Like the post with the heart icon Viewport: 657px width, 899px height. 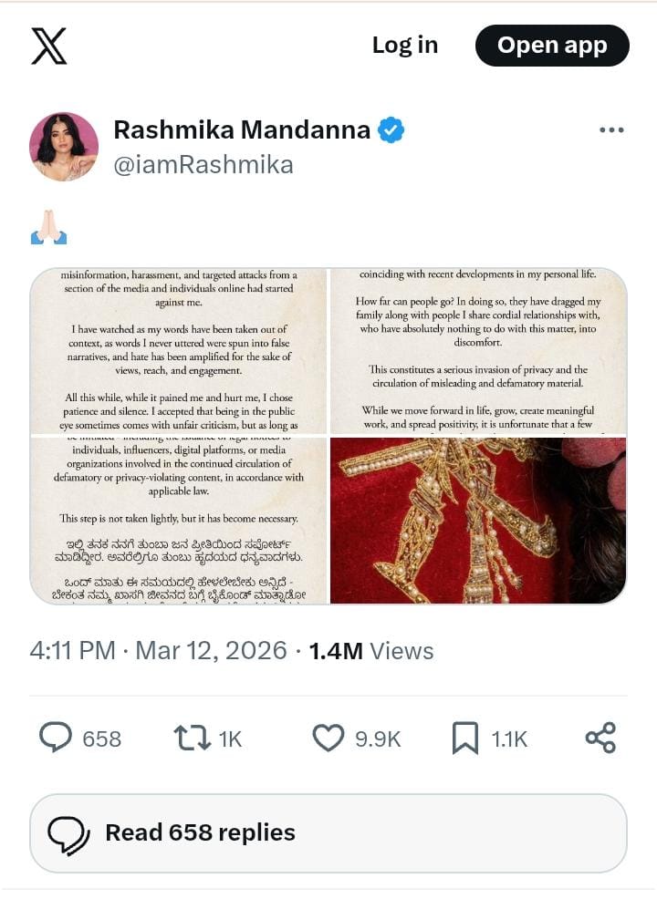point(328,738)
